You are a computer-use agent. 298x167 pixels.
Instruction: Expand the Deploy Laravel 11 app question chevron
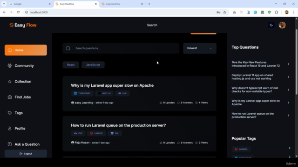pos(288,77)
